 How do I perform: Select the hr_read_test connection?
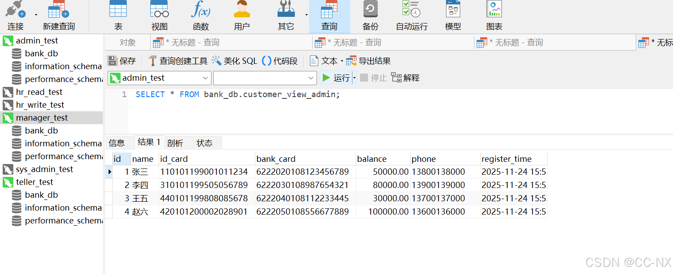tap(39, 92)
